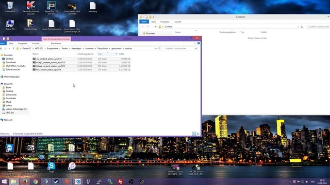Select the iTunes desktop shortcut
The width and height of the screenshot is (330, 185).
click(72, 167)
